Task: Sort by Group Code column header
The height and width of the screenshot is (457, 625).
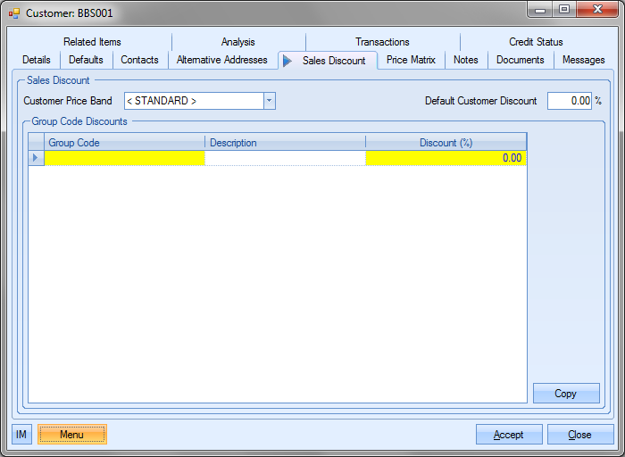Action: (x=125, y=143)
